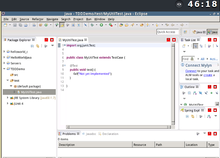This screenshot has width=220, height=158.
Task: Click the Run Last Tool (external tools) icon
Action: tap(111, 25)
